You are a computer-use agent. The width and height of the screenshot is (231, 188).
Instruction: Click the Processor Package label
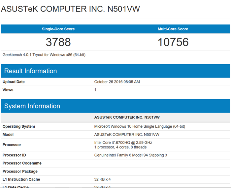(x=20, y=172)
